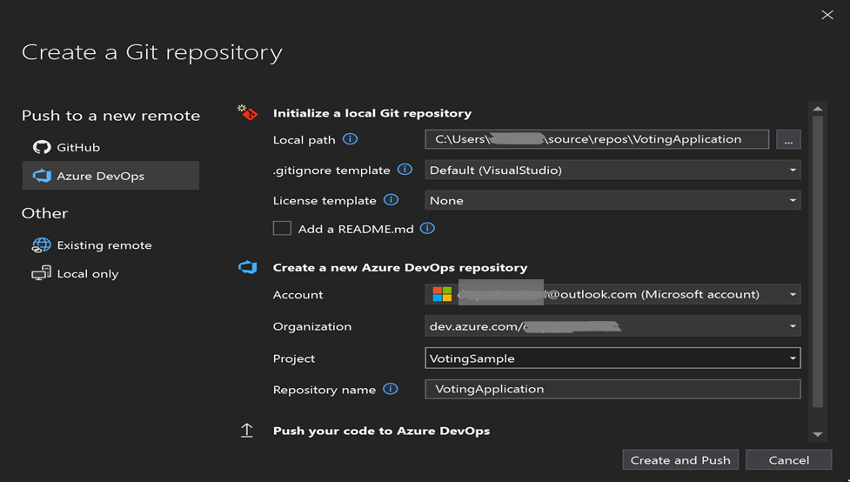
Task: Enable the Add a README.md checkbox
Action: click(282, 229)
